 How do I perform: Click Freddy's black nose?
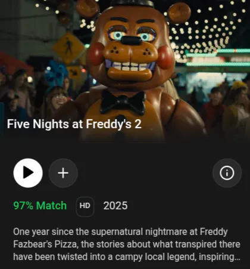tap(131, 40)
